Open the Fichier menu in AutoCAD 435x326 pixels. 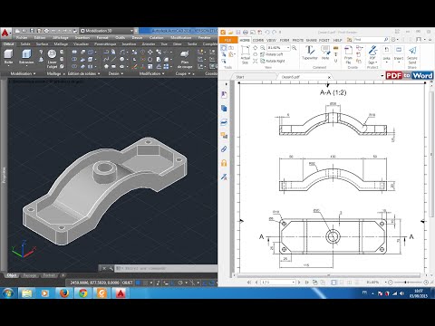pos(22,38)
